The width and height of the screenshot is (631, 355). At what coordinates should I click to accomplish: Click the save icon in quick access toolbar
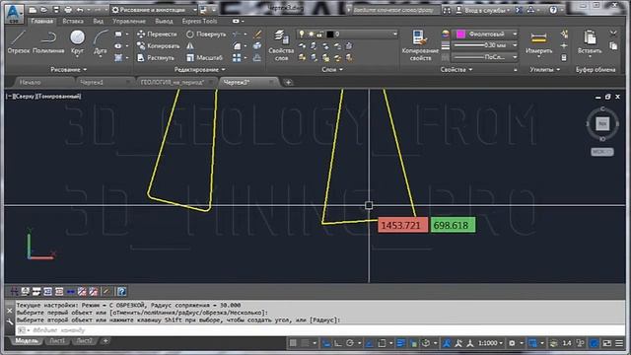(x=56, y=10)
